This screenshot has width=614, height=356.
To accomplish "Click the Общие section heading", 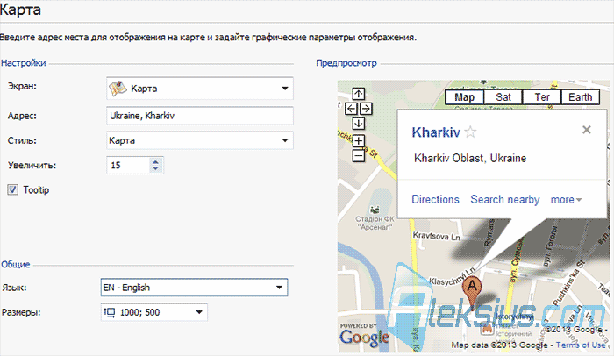I will [15, 264].
